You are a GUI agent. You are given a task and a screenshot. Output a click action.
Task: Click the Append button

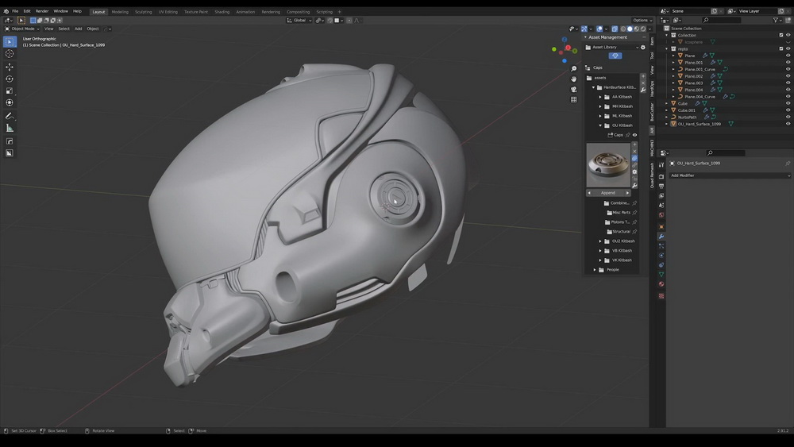click(x=608, y=193)
